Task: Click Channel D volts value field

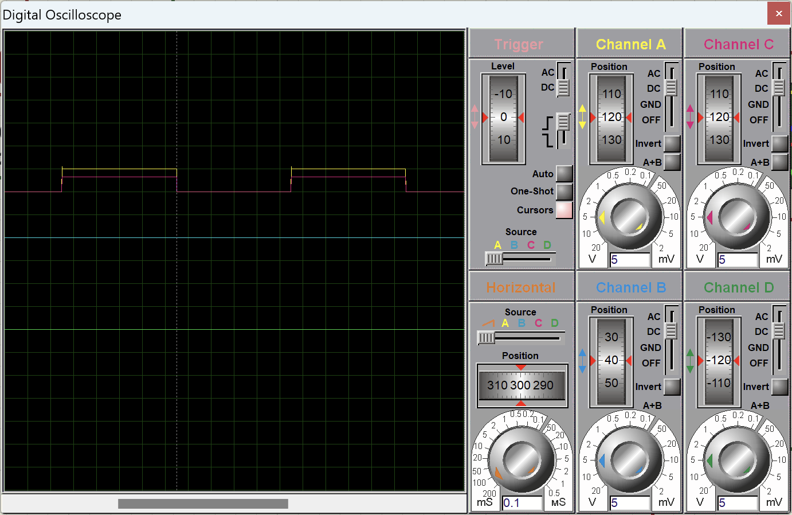Action: [x=738, y=503]
